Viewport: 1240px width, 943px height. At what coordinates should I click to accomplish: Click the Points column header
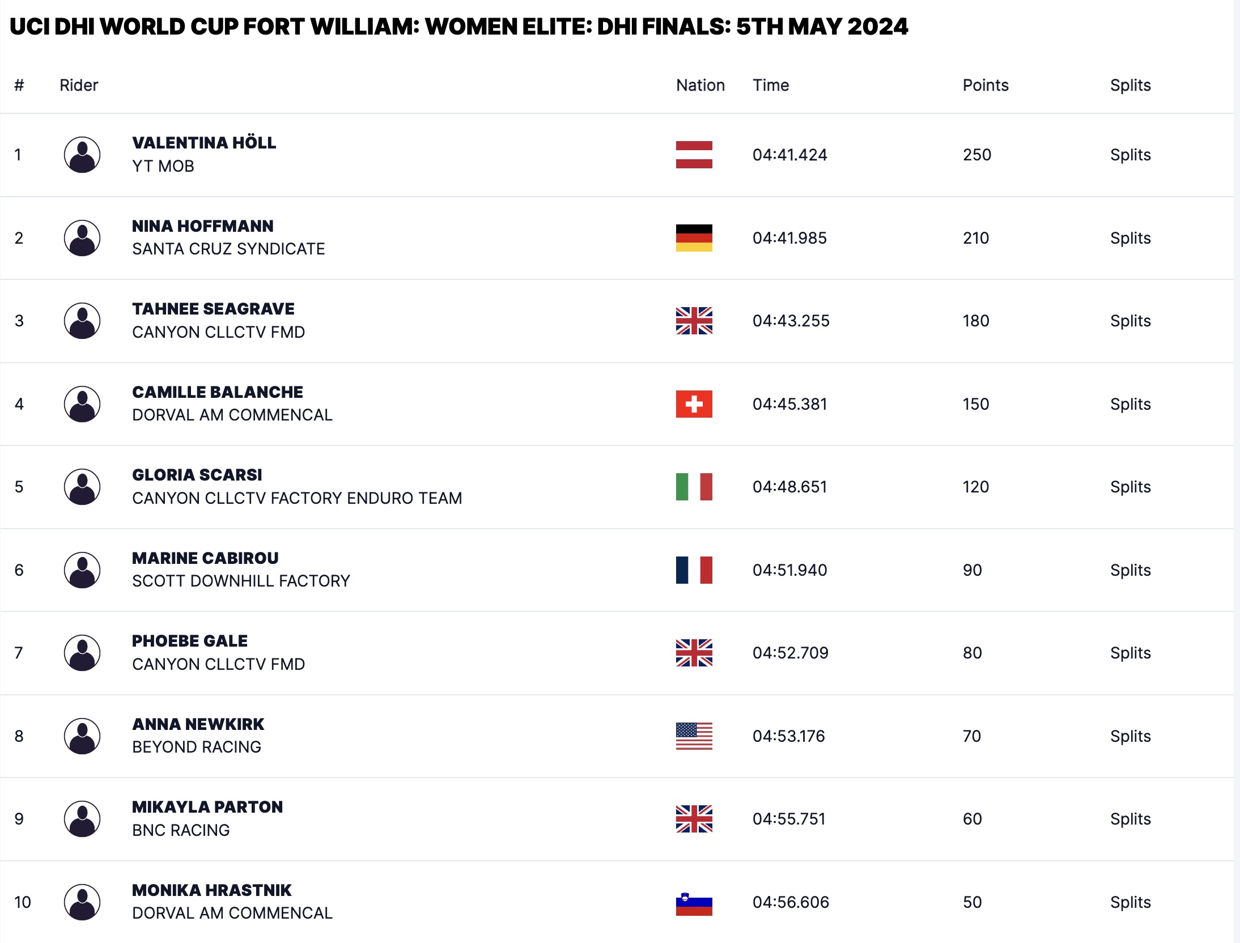point(986,85)
